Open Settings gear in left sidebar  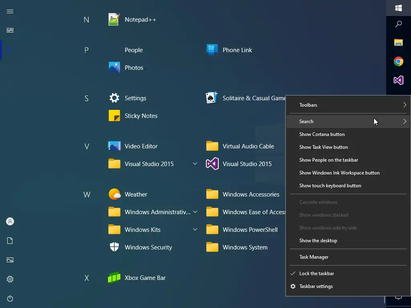[x=10, y=279]
